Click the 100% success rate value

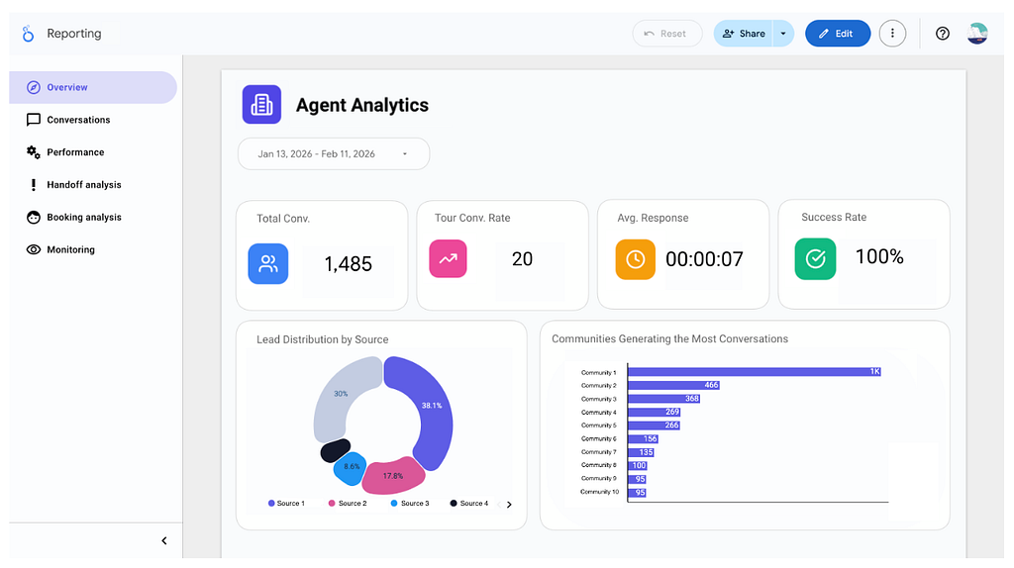[x=879, y=256]
